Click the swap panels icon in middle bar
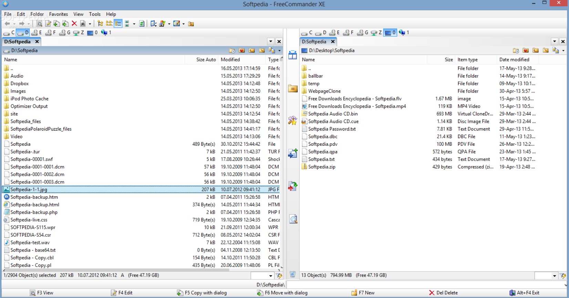The height and width of the screenshot is (298, 569). point(292,55)
